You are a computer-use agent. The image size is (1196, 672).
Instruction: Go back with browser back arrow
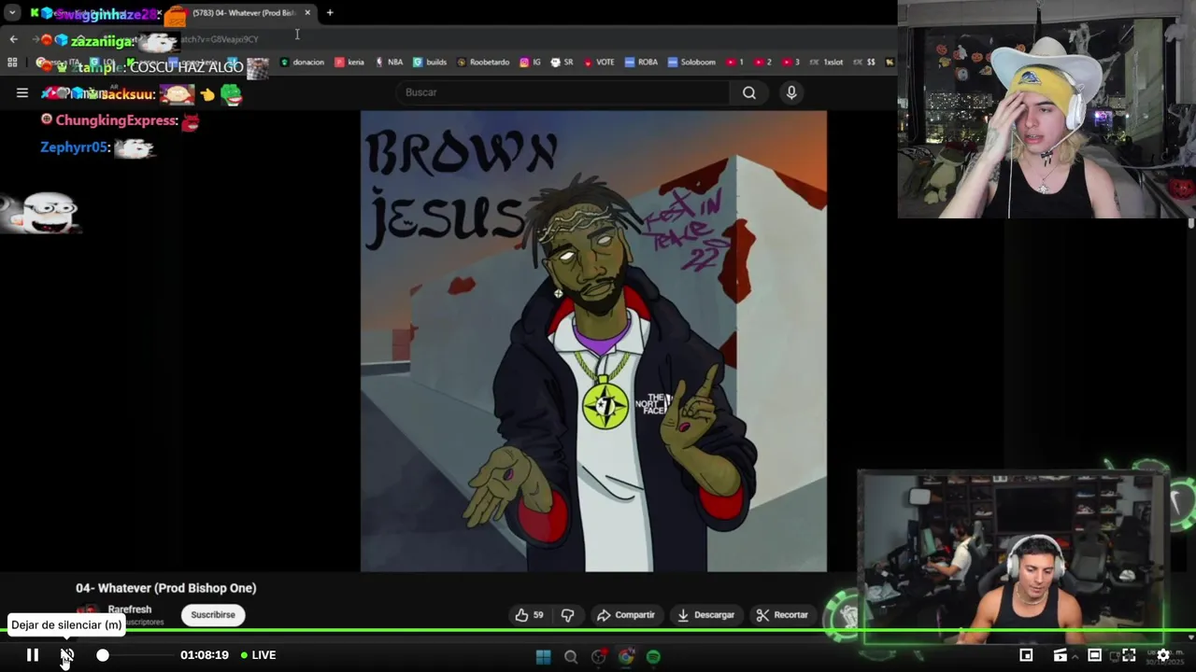13,39
